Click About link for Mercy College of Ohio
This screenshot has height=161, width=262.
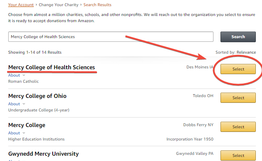[14, 104]
